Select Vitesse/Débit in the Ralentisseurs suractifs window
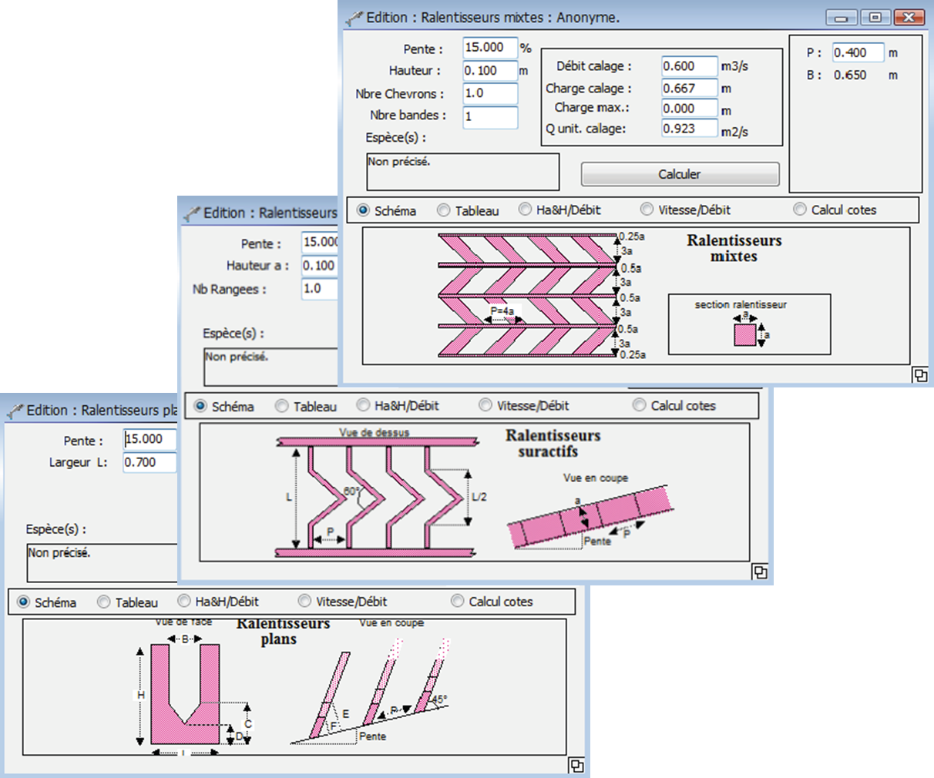The width and height of the screenshot is (934, 778). [x=485, y=405]
